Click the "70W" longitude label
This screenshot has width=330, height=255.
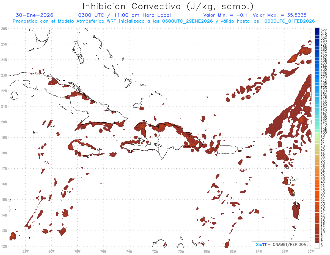click(x=181, y=251)
